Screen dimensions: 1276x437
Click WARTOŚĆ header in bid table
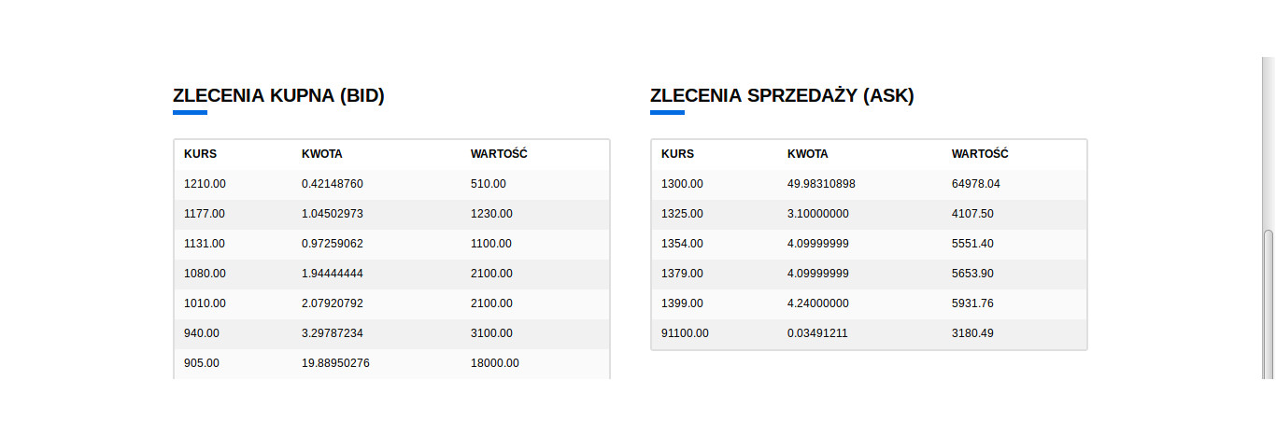click(499, 154)
